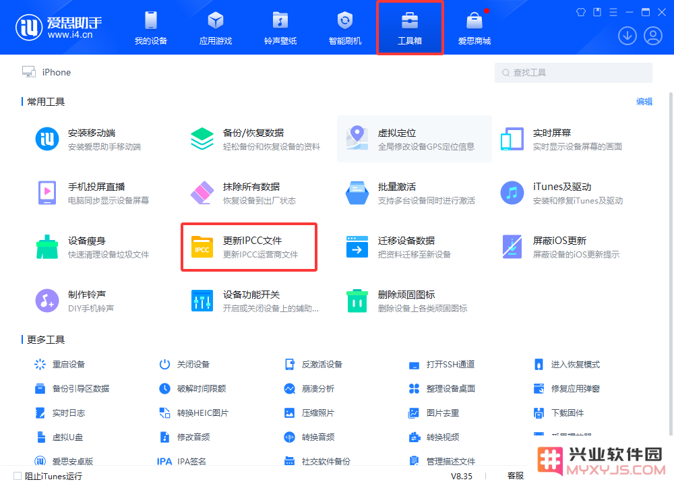Open the 爱思安卓版 tool
Image resolution: width=674 pixels, height=486 pixels.
click(63, 461)
